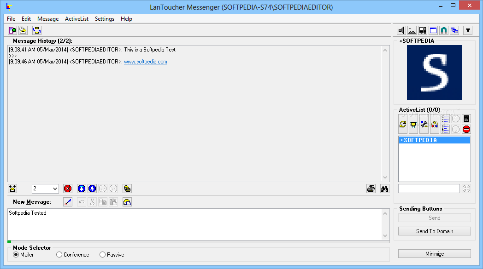Click the round plus add button beside ActiveList field

point(466,189)
